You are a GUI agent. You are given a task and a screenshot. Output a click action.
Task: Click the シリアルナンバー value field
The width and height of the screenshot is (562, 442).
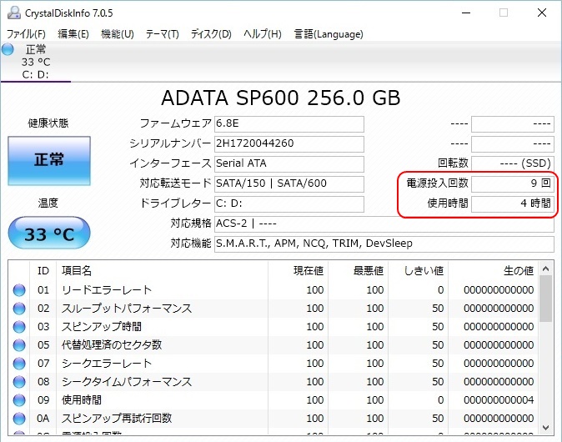click(x=289, y=143)
